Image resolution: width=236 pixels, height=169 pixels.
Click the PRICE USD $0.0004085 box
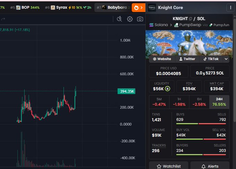point(168,71)
